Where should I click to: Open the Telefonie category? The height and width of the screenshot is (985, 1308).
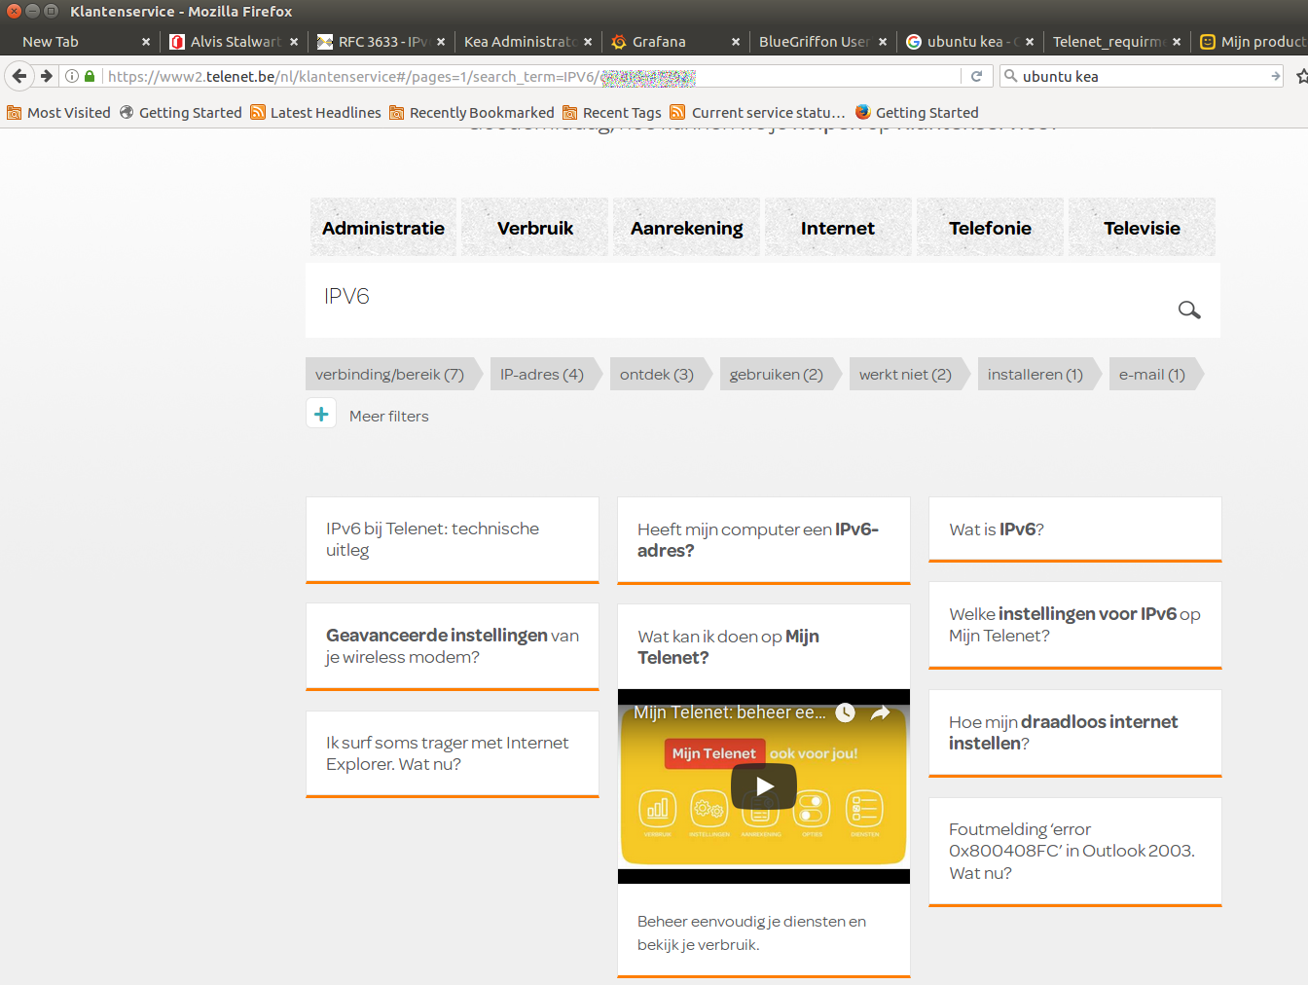click(x=990, y=228)
